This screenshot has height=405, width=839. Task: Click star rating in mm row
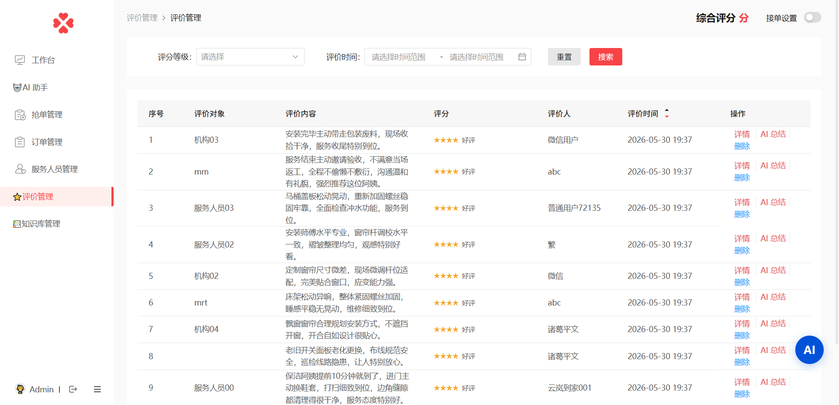pyautogui.click(x=446, y=172)
